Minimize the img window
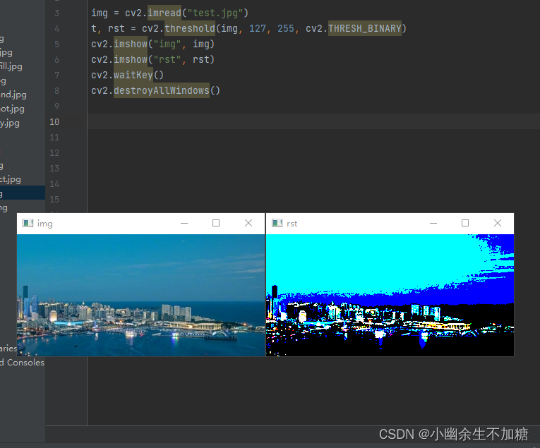Viewport: 540px width, 448px height. tap(184, 224)
